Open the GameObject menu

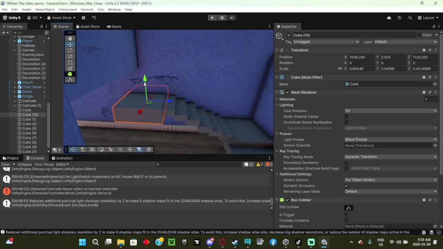45,10
